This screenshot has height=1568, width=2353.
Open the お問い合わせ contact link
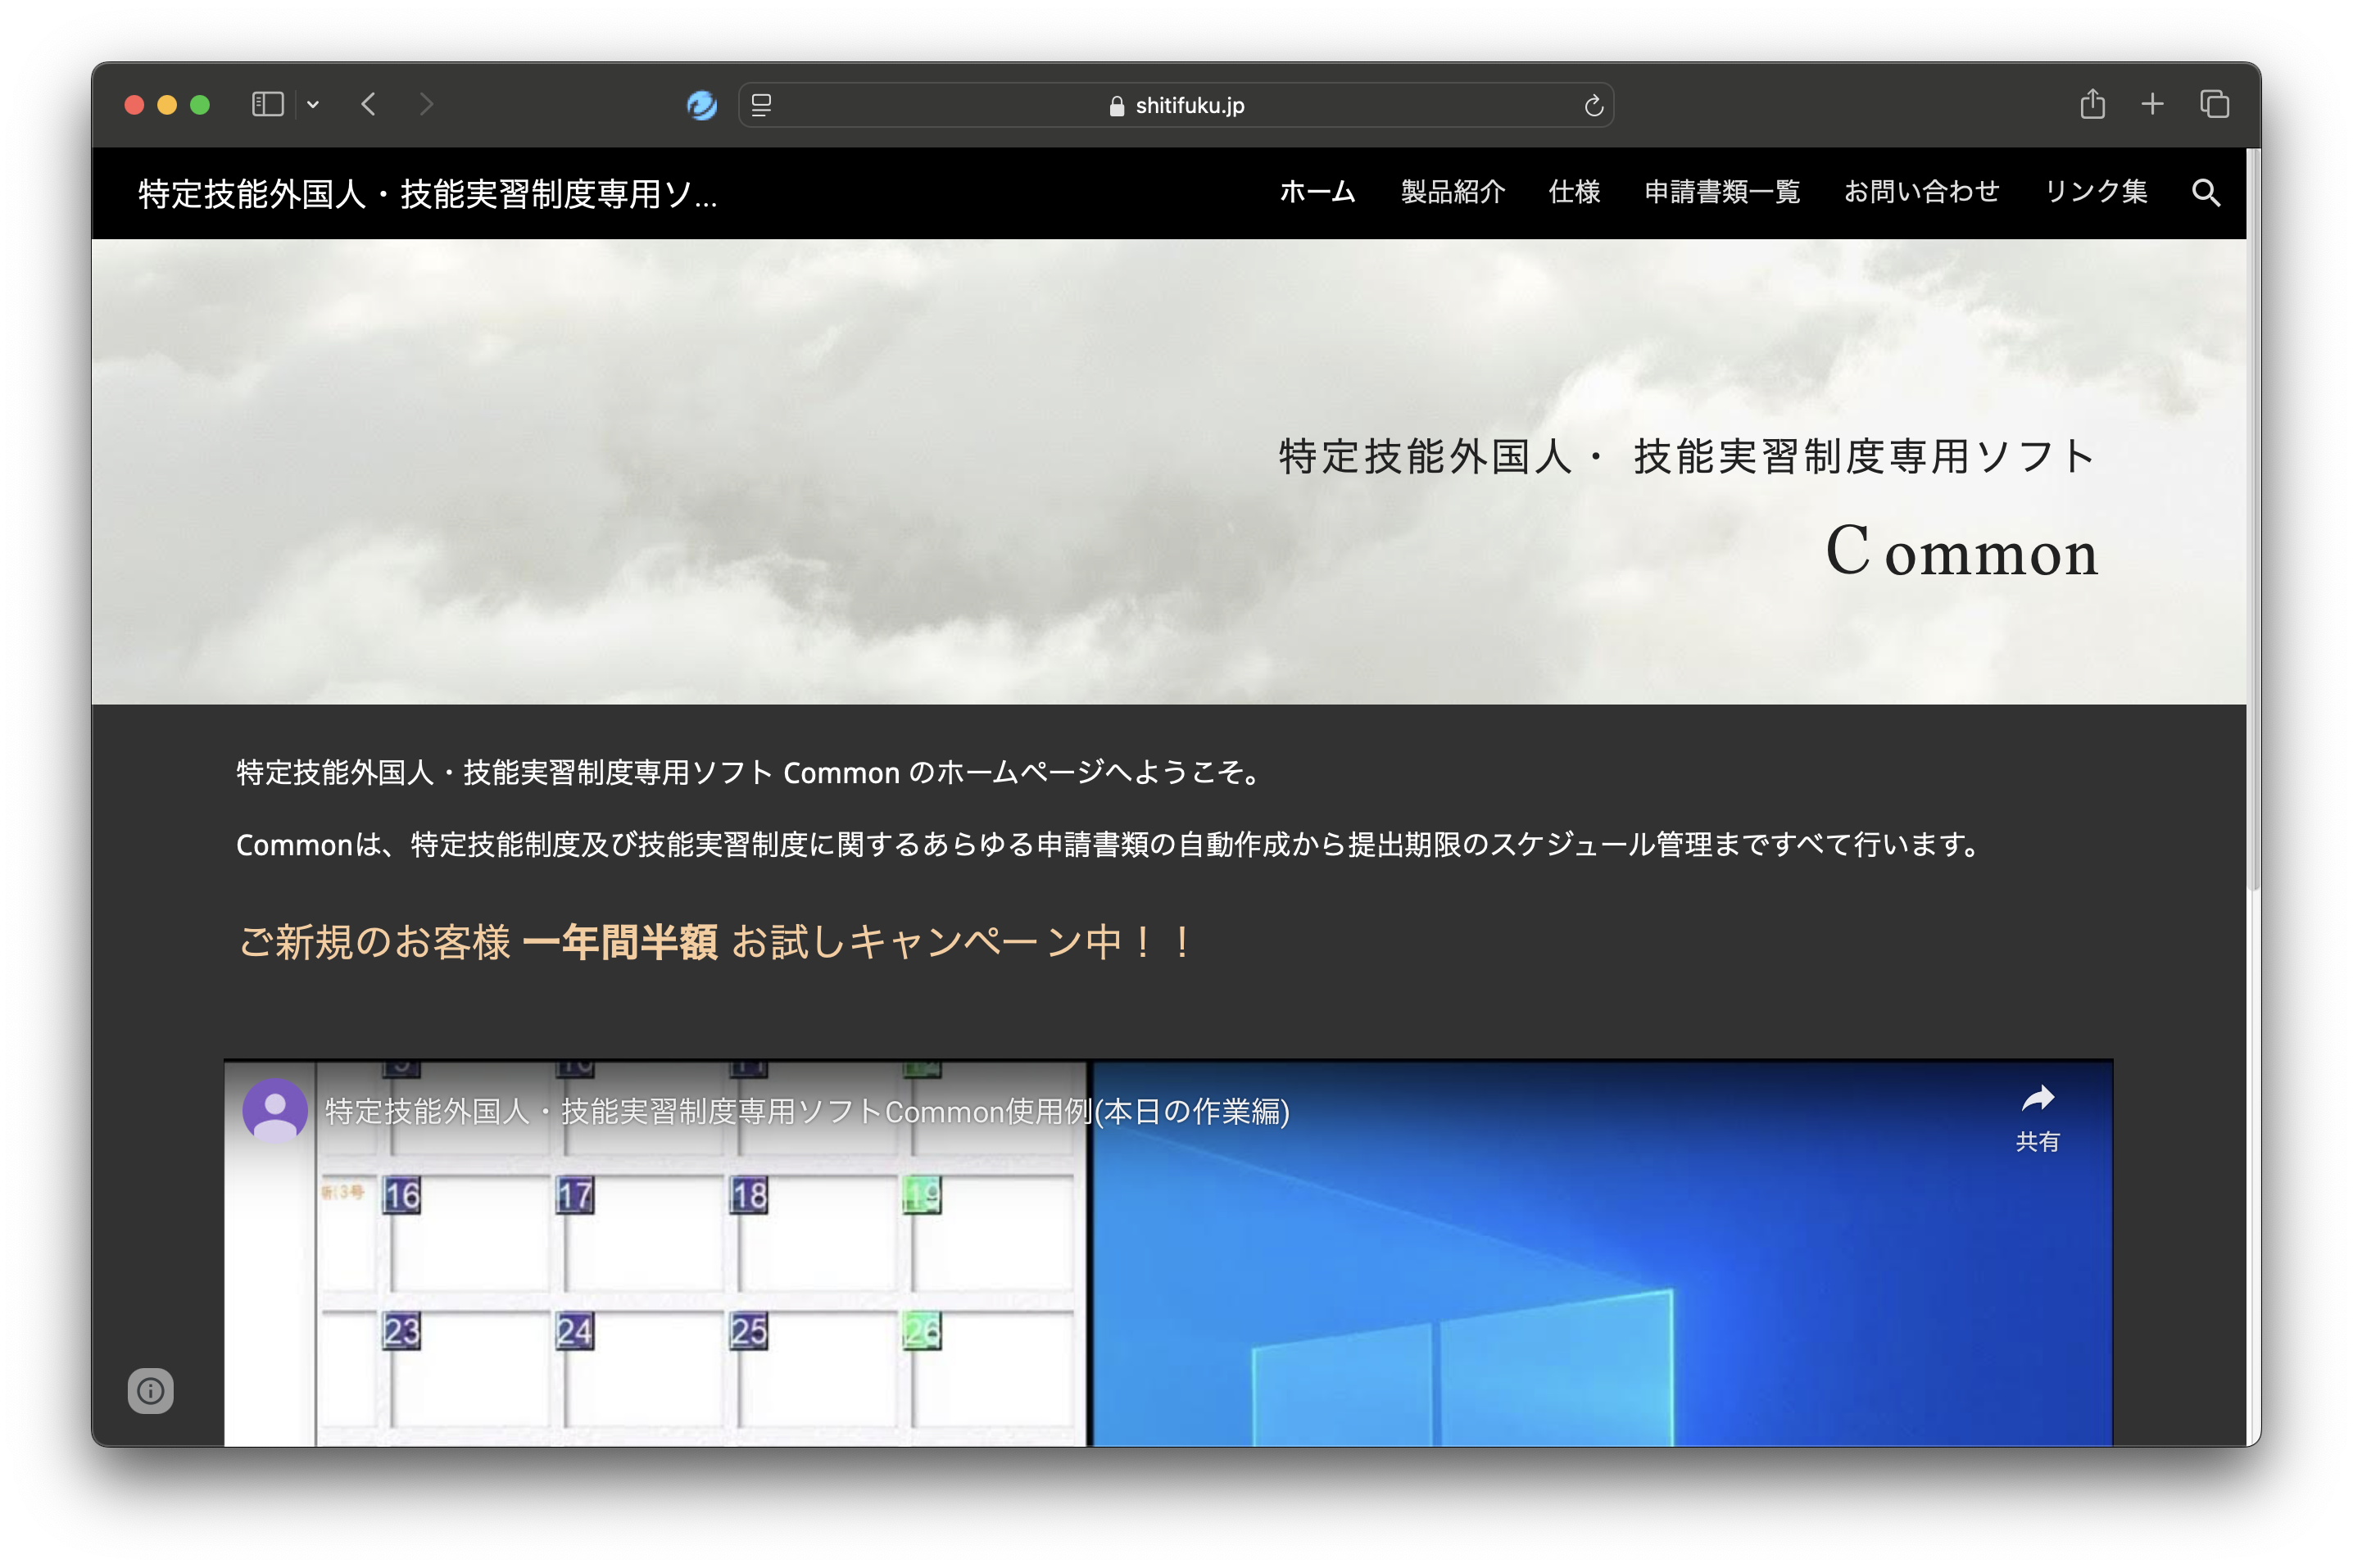click(1921, 192)
